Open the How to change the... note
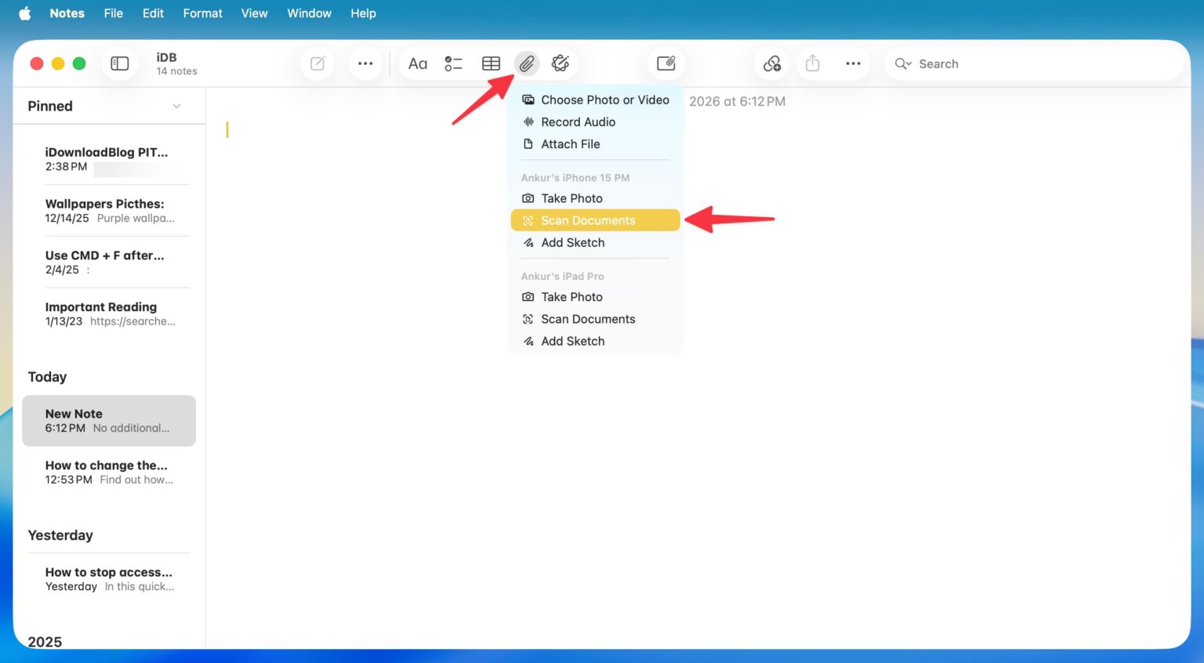This screenshot has height=663, width=1204. pos(109,473)
